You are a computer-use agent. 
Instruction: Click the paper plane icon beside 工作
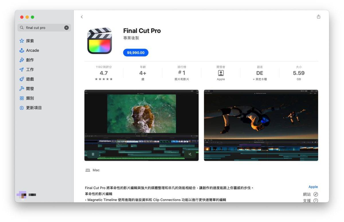point(21,70)
